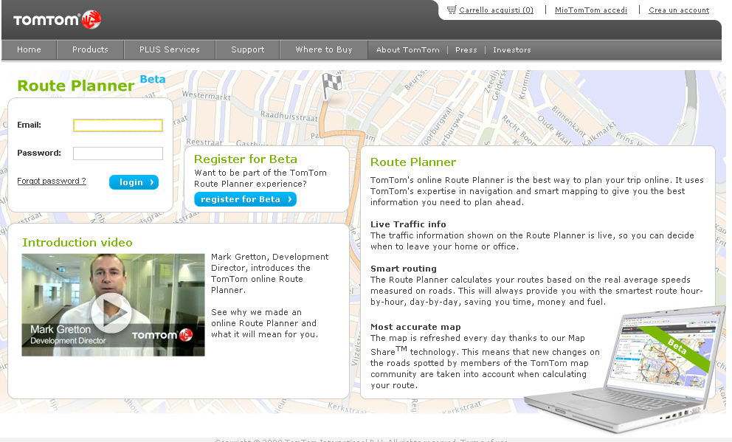The image size is (732, 442).
Task: Open the Investors link
Action: (x=511, y=50)
